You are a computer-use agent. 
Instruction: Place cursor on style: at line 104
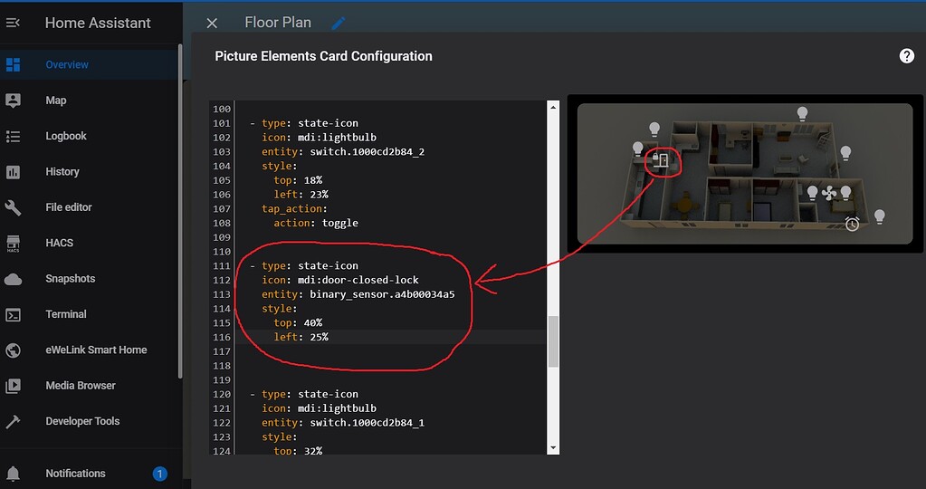pyautogui.click(x=280, y=166)
